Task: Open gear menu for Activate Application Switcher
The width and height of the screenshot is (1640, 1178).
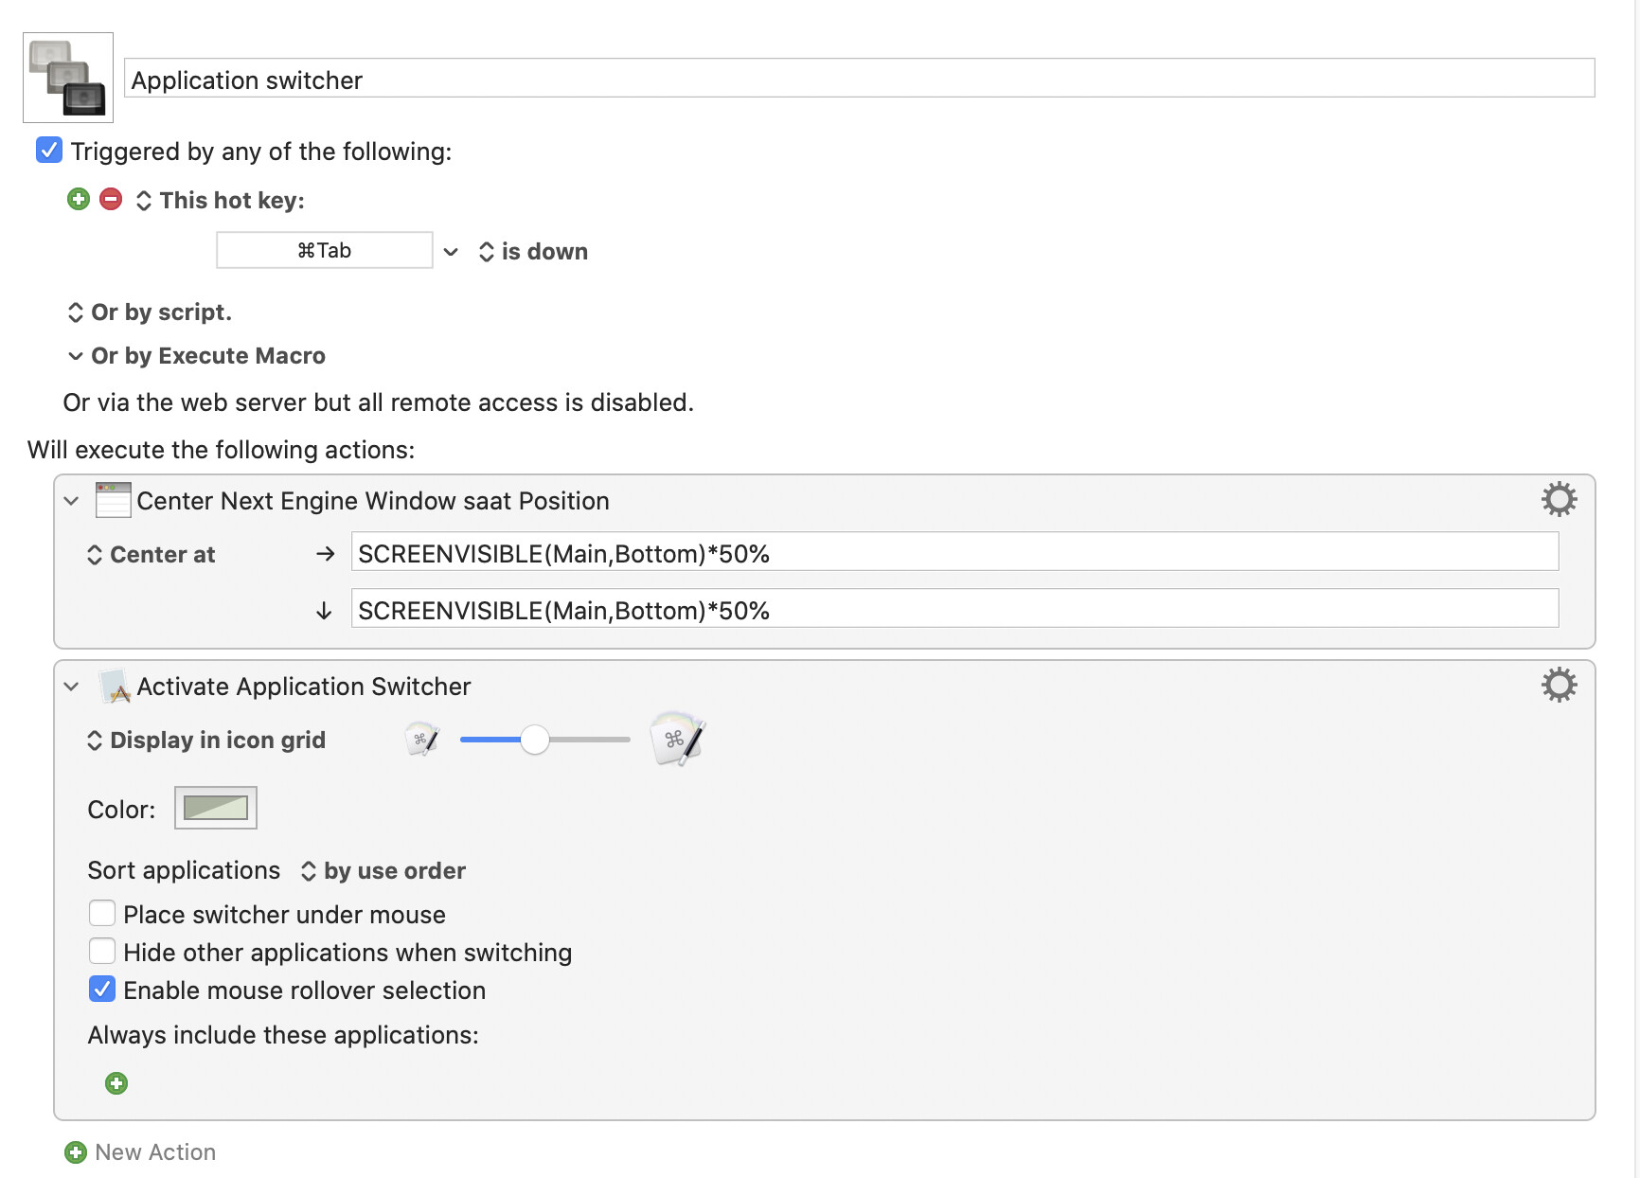Action: 1559,685
